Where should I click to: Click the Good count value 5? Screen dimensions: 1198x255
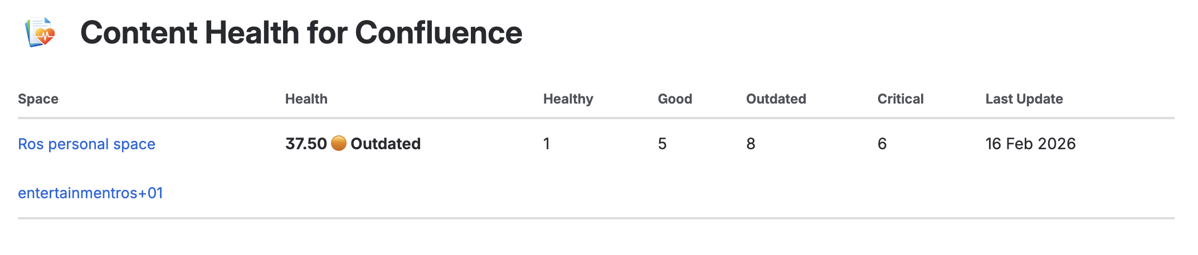tap(662, 144)
